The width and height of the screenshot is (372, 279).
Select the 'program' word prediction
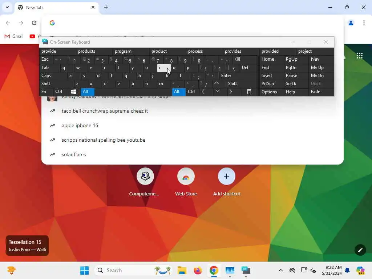(132, 51)
